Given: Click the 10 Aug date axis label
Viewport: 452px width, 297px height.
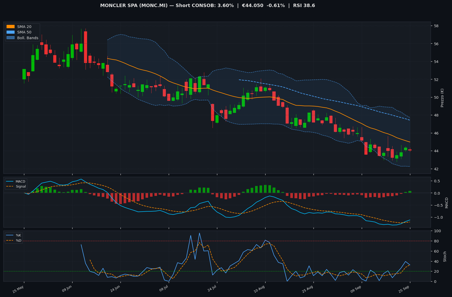Looking at the screenshot, I should tap(259, 289).
